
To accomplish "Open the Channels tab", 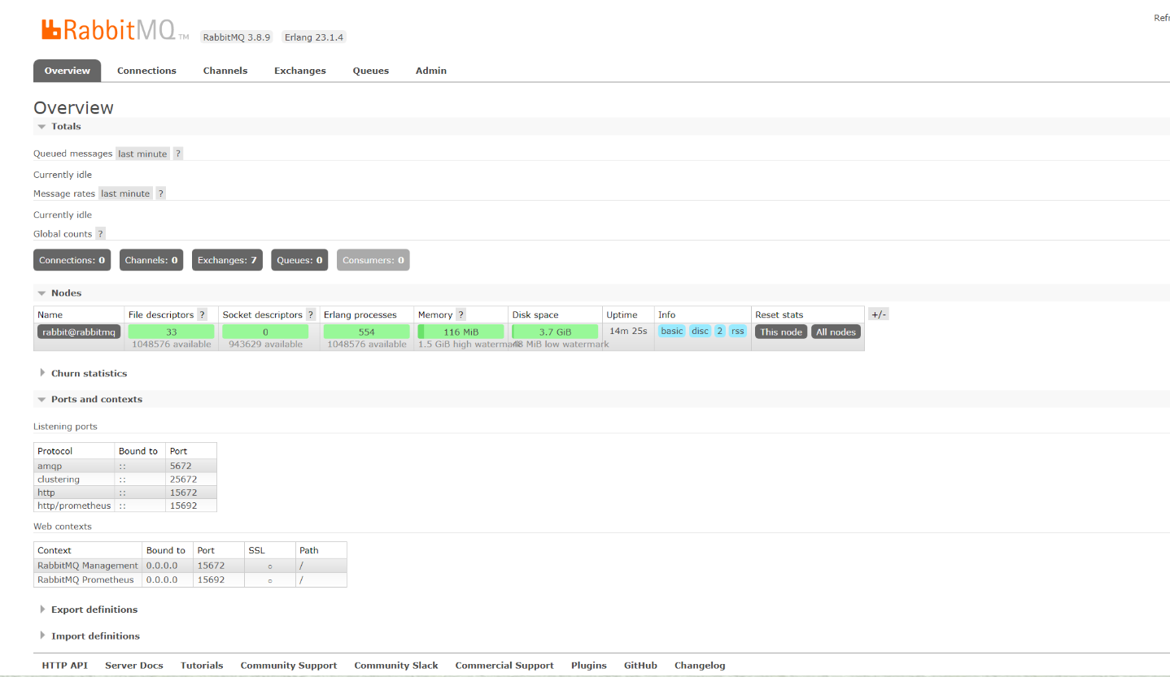I will (x=225, y=71).
